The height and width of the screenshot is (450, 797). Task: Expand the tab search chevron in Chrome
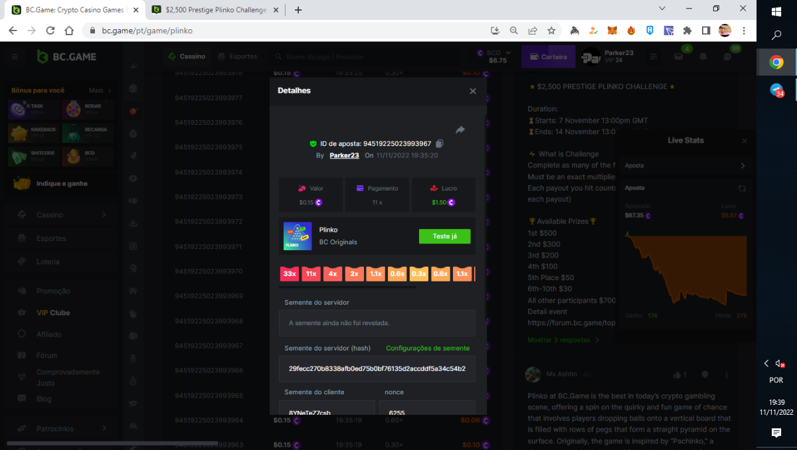click(x=662, y=9)
